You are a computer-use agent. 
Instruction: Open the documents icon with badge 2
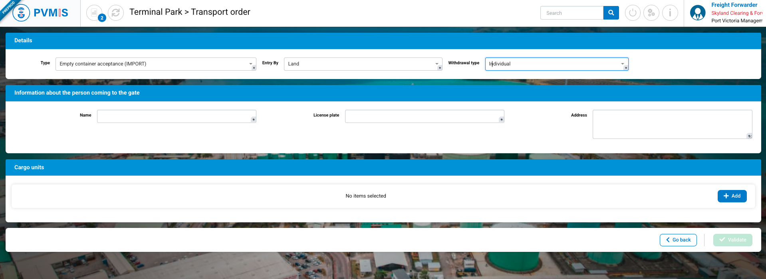click(x=94, y=13)
